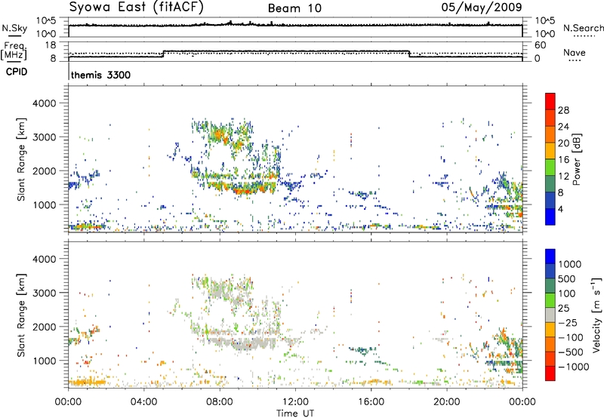Click the 'N.Search' legend label
604x418 pixels.
coord(583,28)
